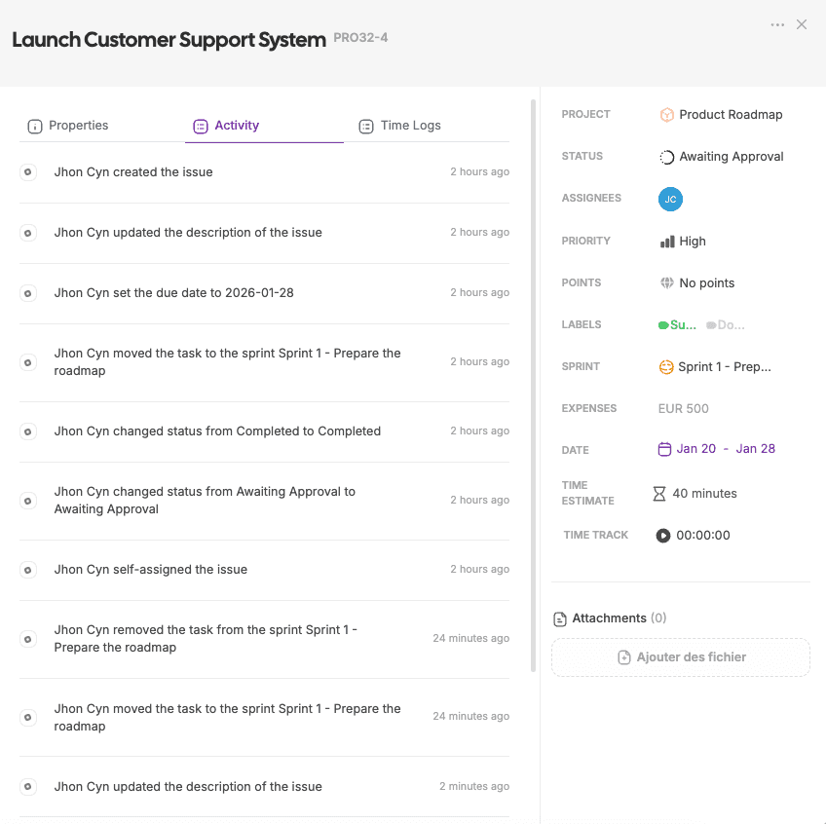Start the time tracker play button
Screen dimensions: 826x824
pos(662,536)
